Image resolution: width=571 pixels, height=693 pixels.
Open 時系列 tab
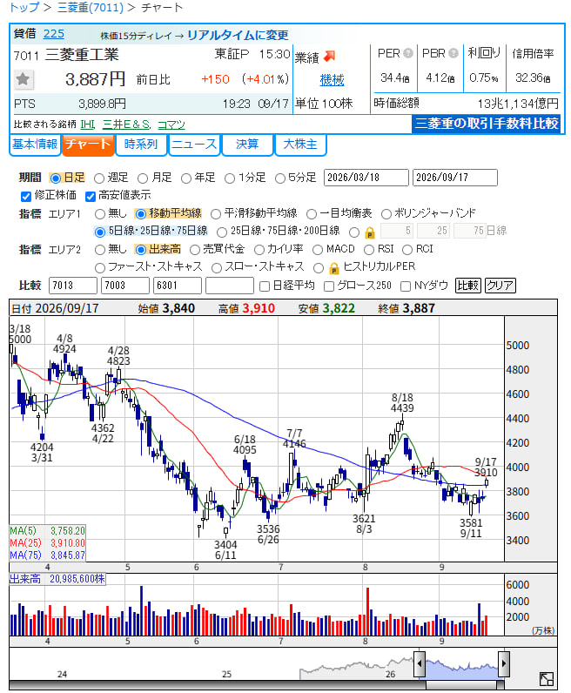(x=141, y=145)
